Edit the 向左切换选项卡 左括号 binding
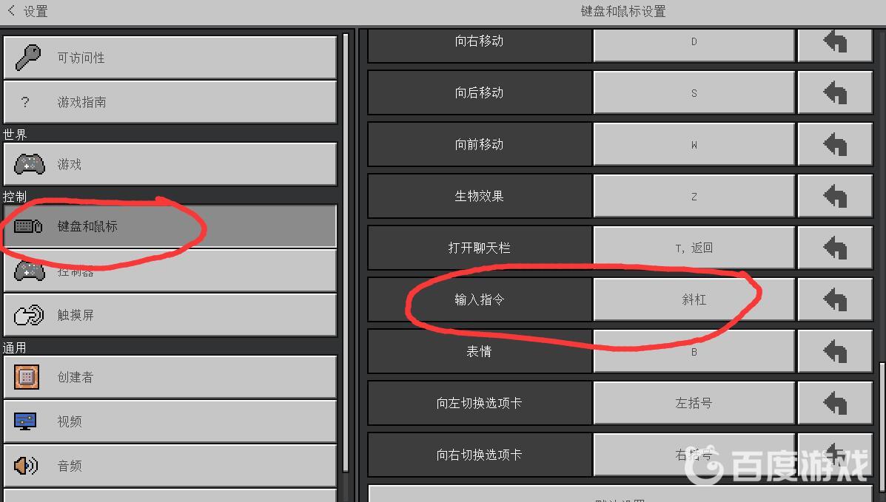This screenshot has height=502, width=886. coord(694,403)
